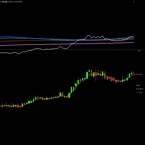
Task: Click the white indicator line's peak
Action: point(89,35)
